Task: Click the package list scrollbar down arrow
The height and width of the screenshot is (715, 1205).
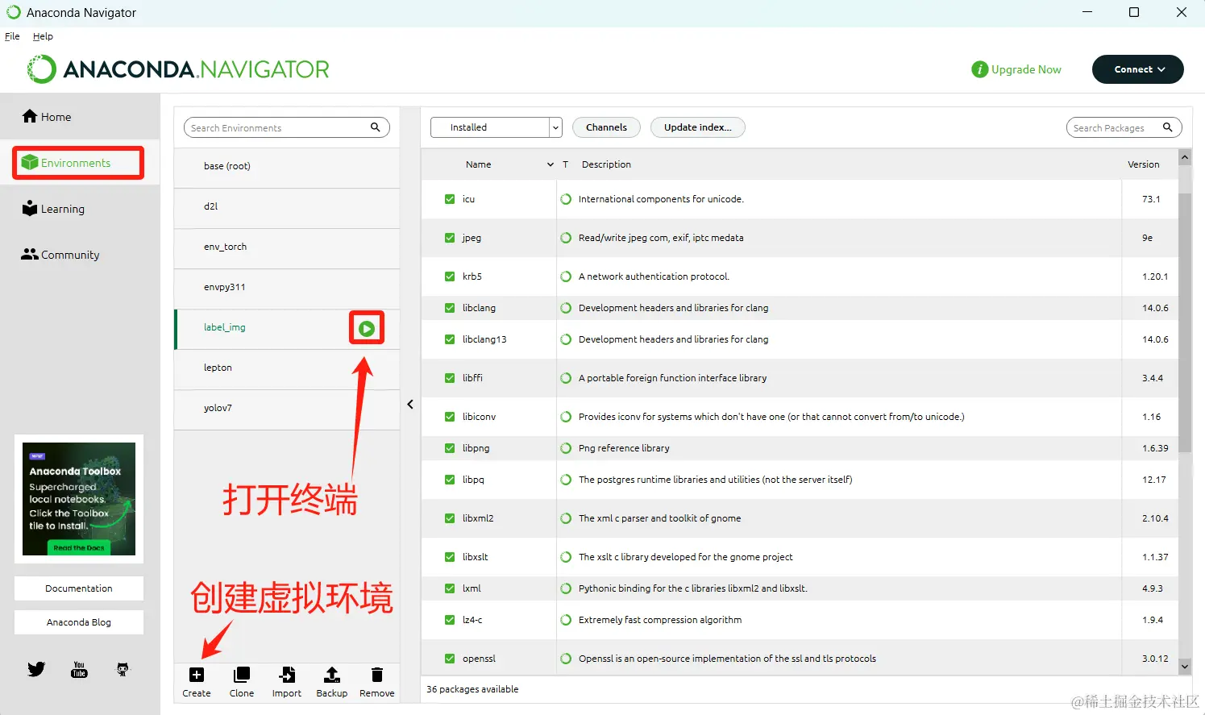Action: click(1185, 667)
